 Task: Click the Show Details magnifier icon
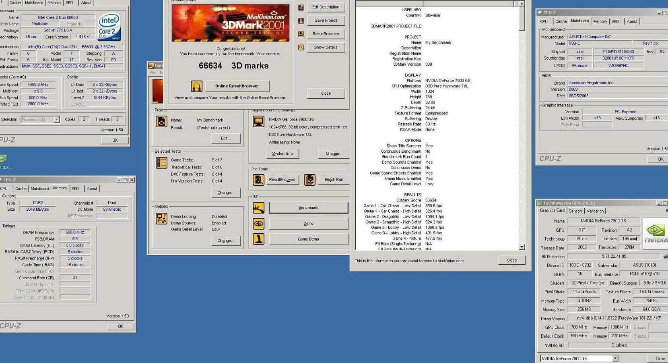pos(301,47)
